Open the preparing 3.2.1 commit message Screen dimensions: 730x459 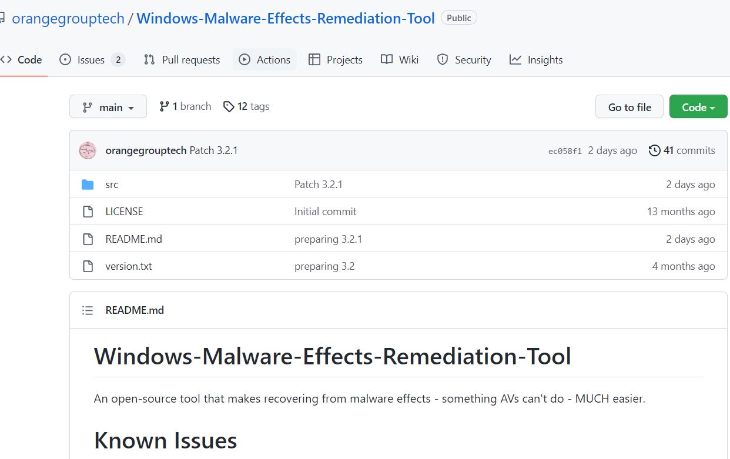point(329,239)
